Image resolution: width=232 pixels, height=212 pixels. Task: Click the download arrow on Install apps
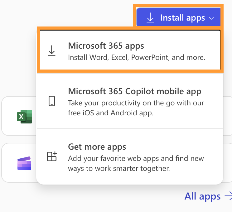click(150, 17)
